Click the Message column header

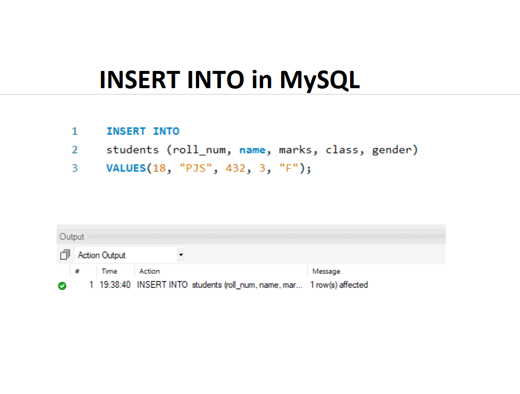coord(326,271)
